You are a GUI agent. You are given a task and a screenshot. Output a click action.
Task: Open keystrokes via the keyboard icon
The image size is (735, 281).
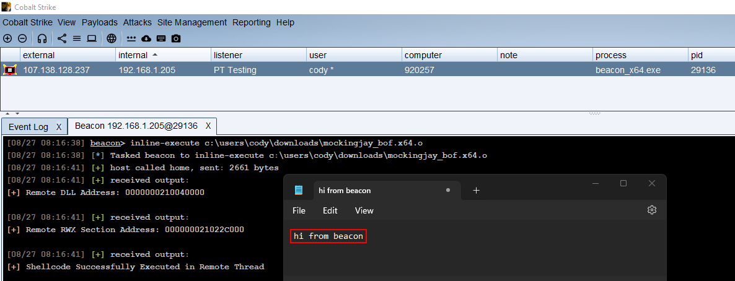point(161,38)
